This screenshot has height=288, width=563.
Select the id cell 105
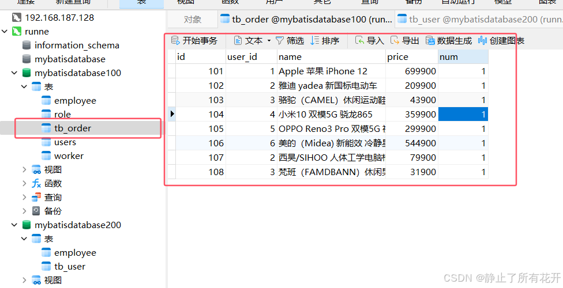point(200,129)
